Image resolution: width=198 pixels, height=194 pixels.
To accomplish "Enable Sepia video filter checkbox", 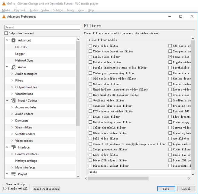I will pyautogui.click(x=90, y=57).
